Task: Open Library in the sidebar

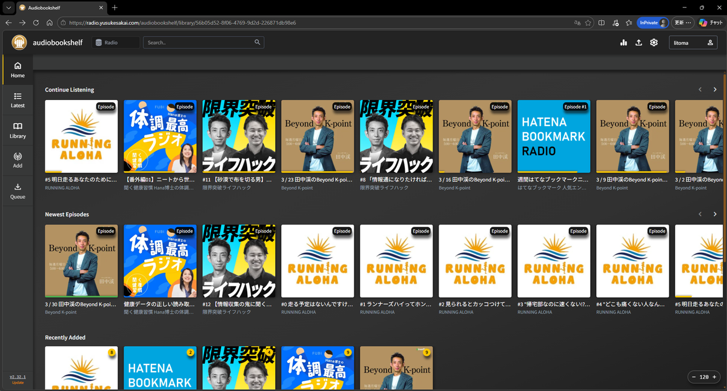Action: (18, 130)
